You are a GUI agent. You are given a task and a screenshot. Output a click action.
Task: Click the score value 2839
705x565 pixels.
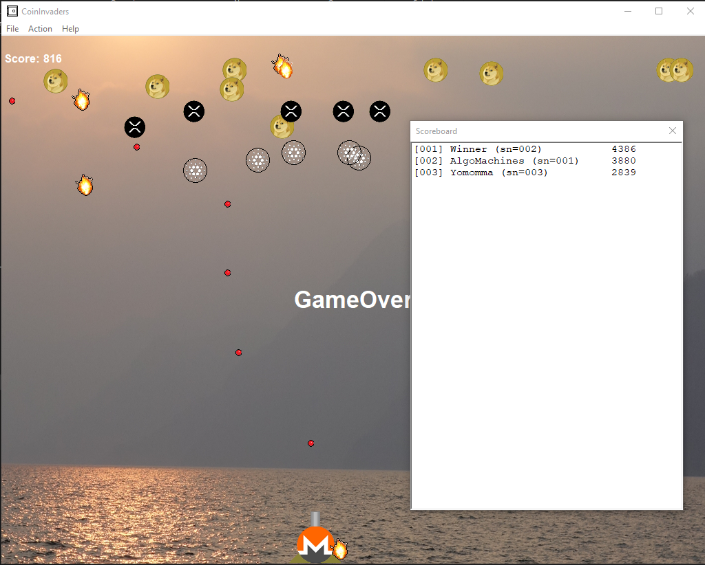click(x=624, y=173)
